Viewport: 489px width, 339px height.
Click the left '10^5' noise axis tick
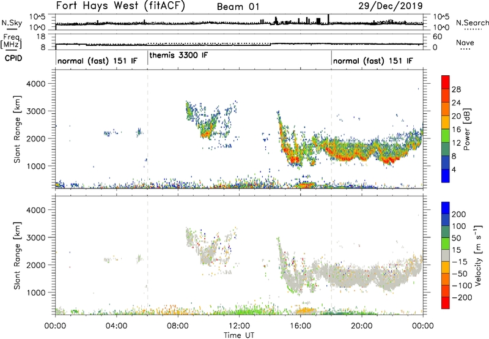[x=37, y=17]
